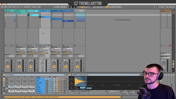Toggle the Link button in the top bar
Image resolution: width=176 pixels, height=99 pixels.
(x=4, y=7)
